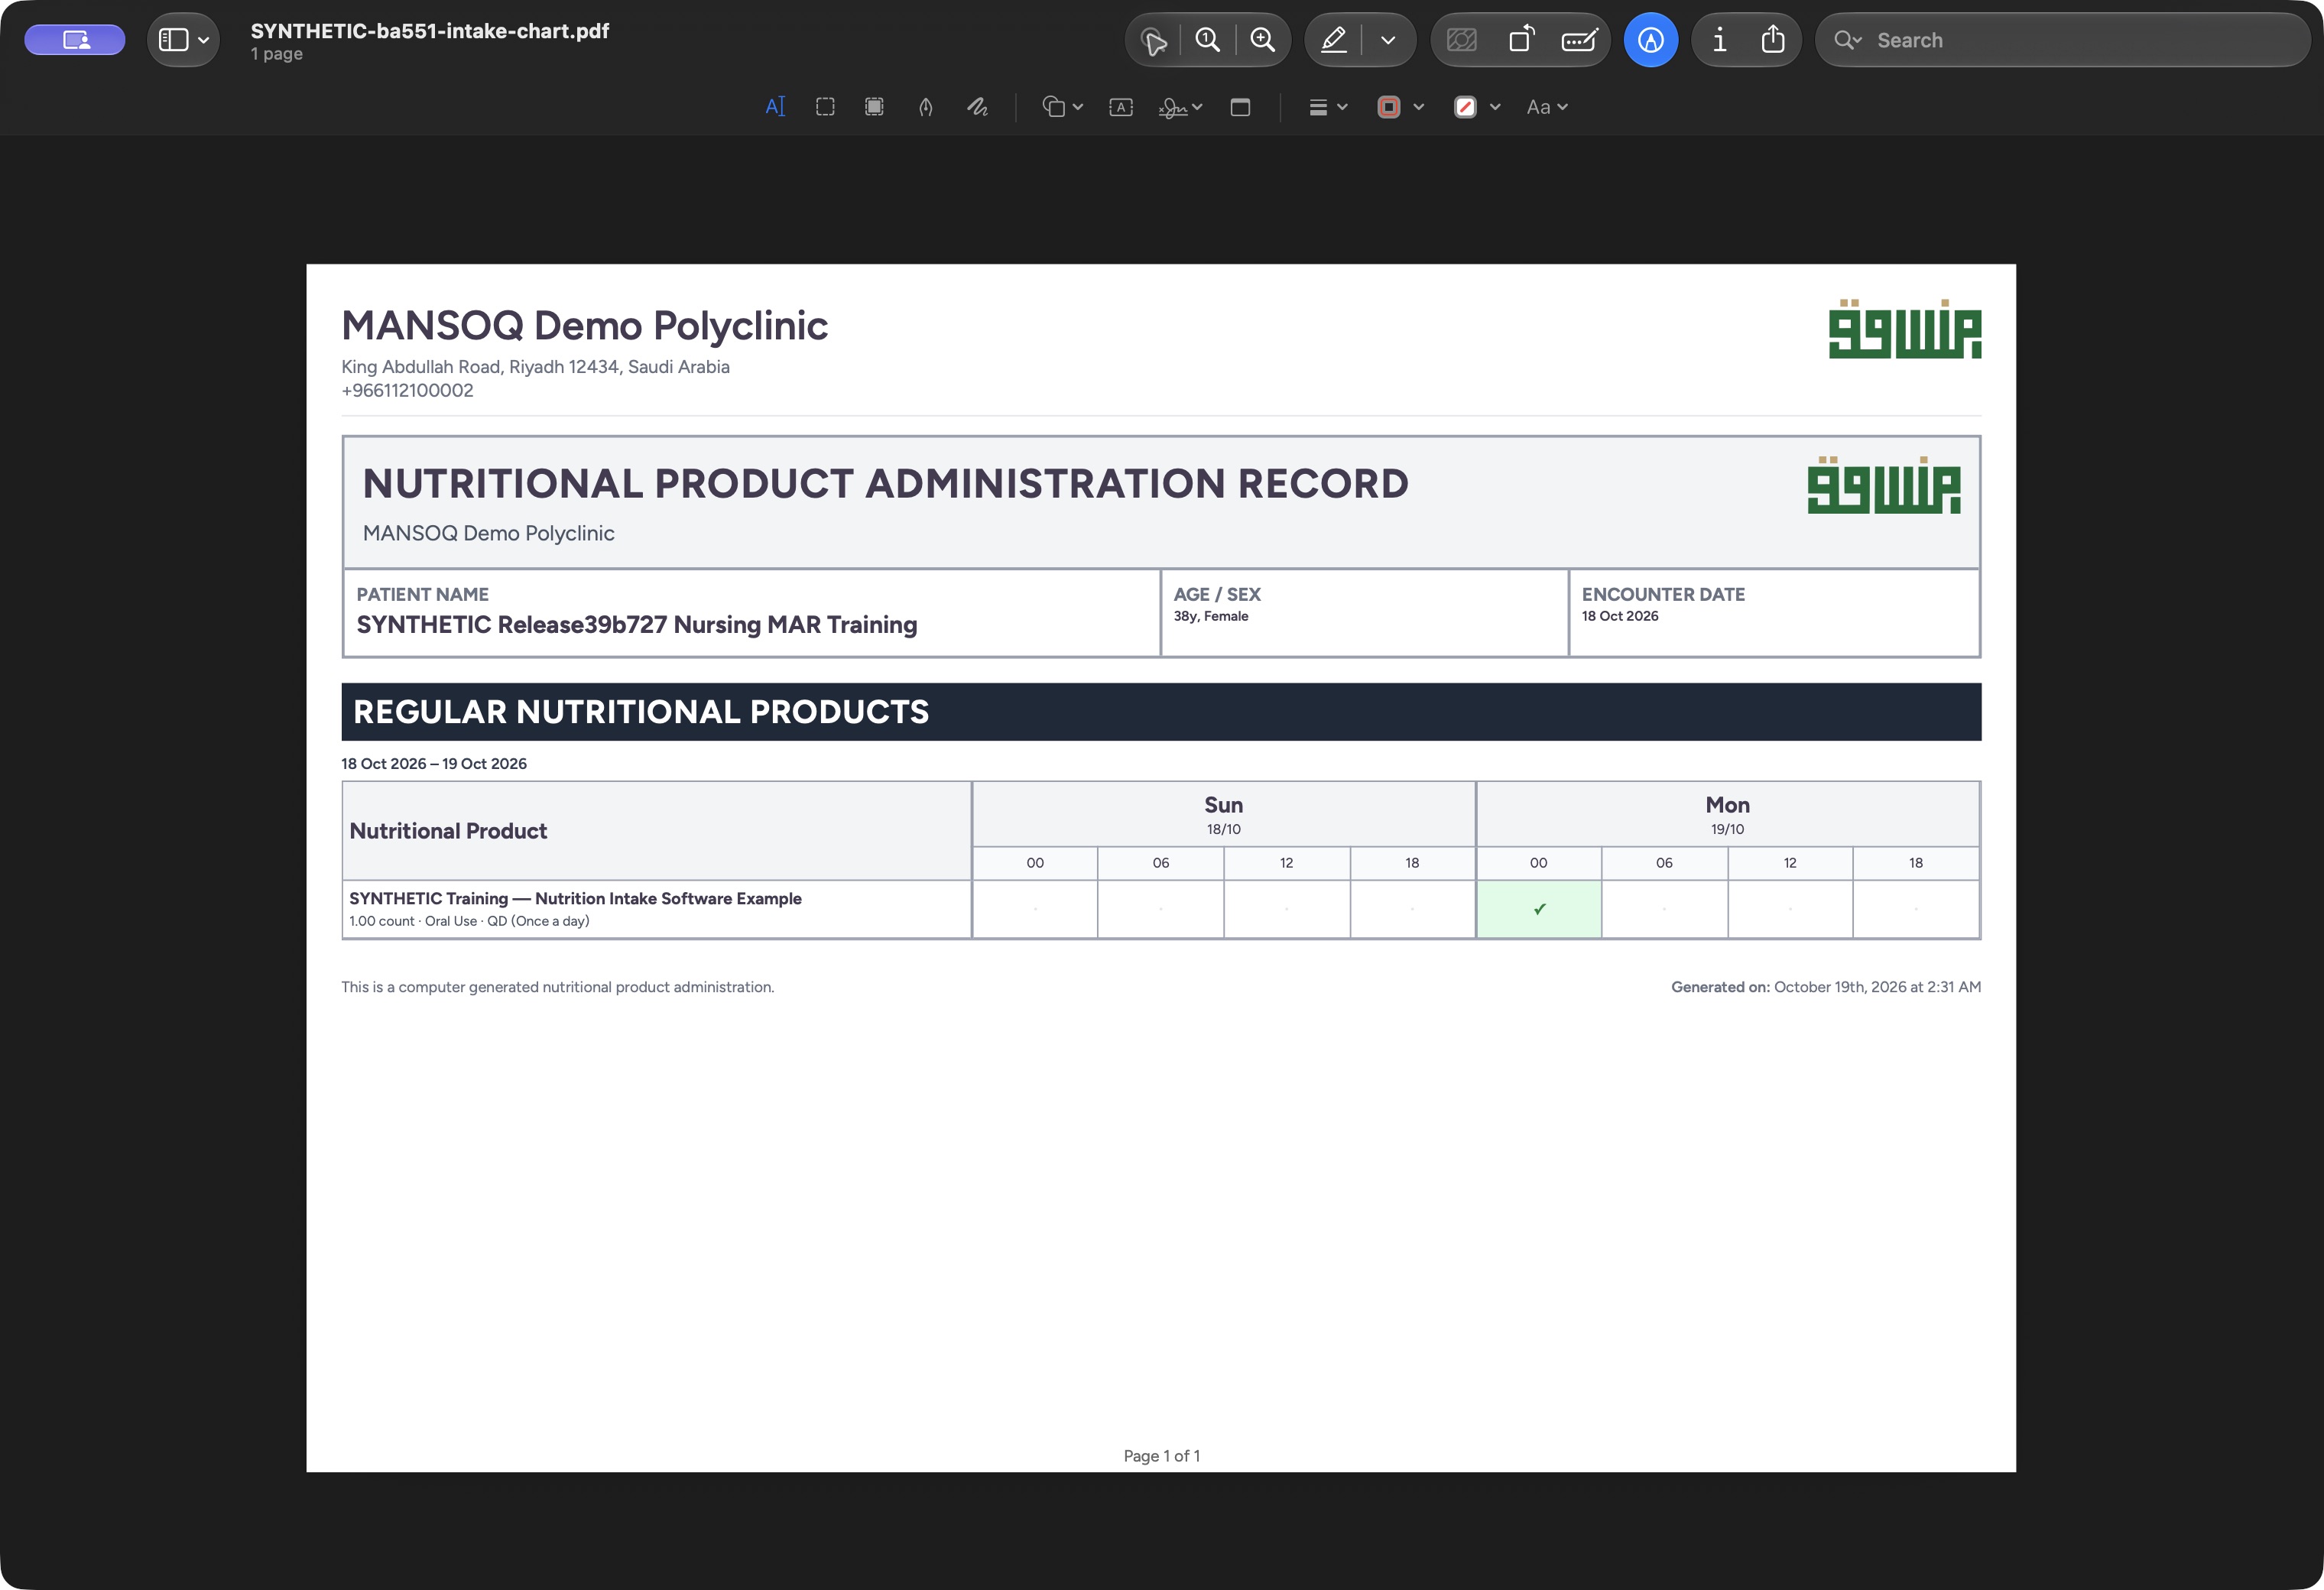The image size is (2324, 1590).
Task: Insert a text box annotation
Action: tap(1121, 107)
